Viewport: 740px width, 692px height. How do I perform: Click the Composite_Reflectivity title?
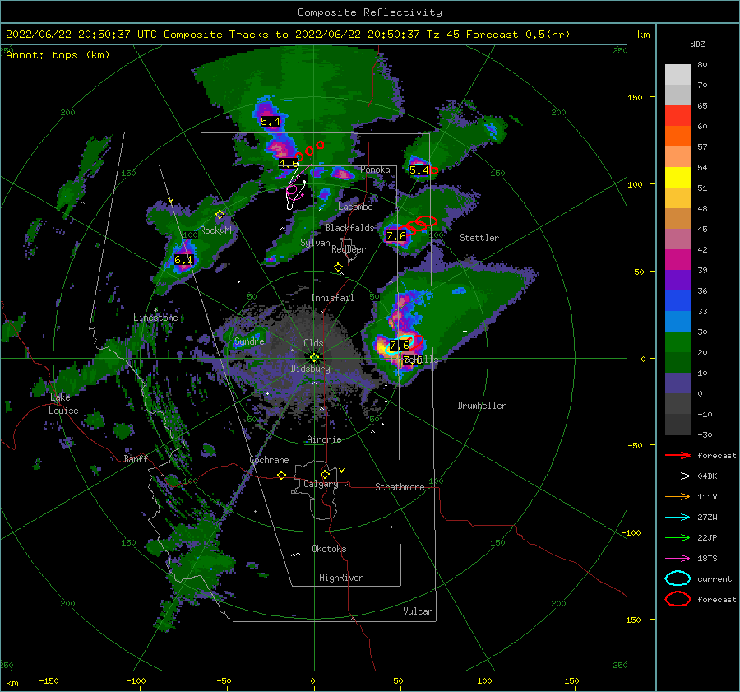pos(370,12)
